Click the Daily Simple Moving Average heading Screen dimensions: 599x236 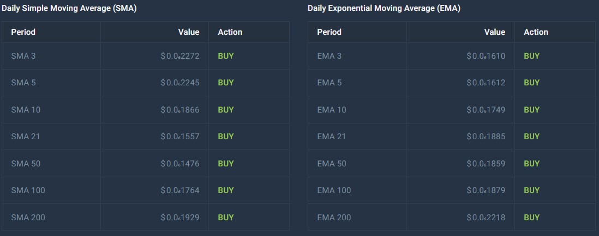[x=69, y=8]
